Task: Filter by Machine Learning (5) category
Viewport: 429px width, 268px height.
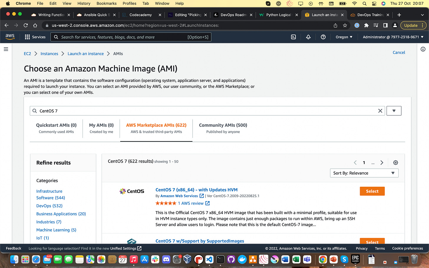Action: (x=56, y=230)
